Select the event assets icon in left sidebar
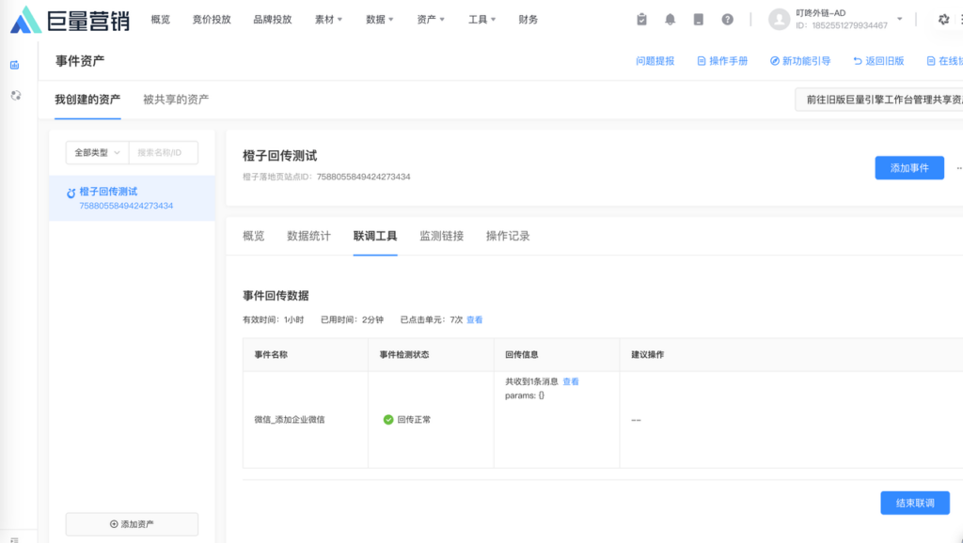963x543 pixels. 15,65
